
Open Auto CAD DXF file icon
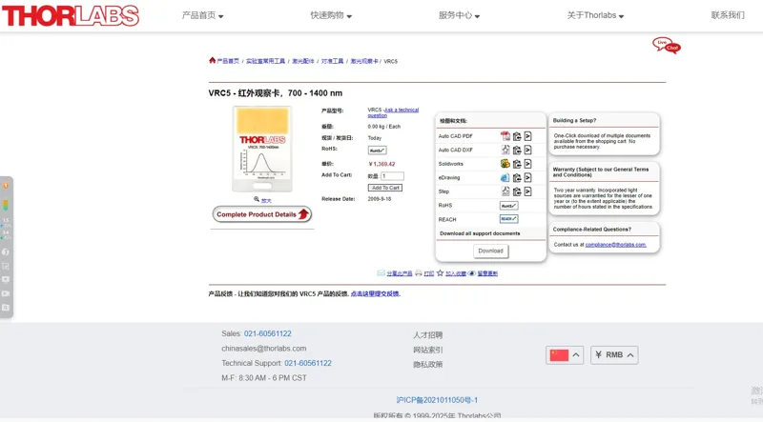[505, 150]
